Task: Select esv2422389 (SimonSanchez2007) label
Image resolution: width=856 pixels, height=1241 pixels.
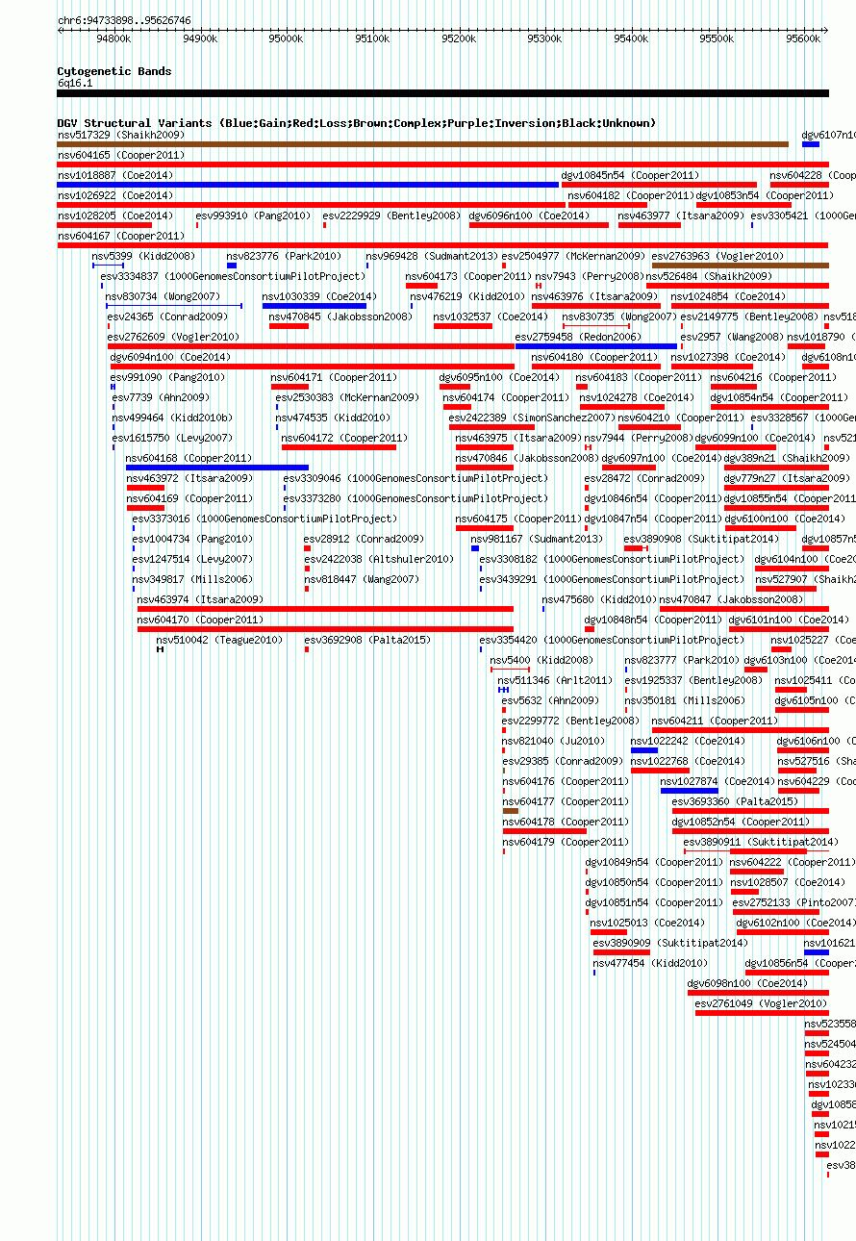Action: [x=532, y=418]
